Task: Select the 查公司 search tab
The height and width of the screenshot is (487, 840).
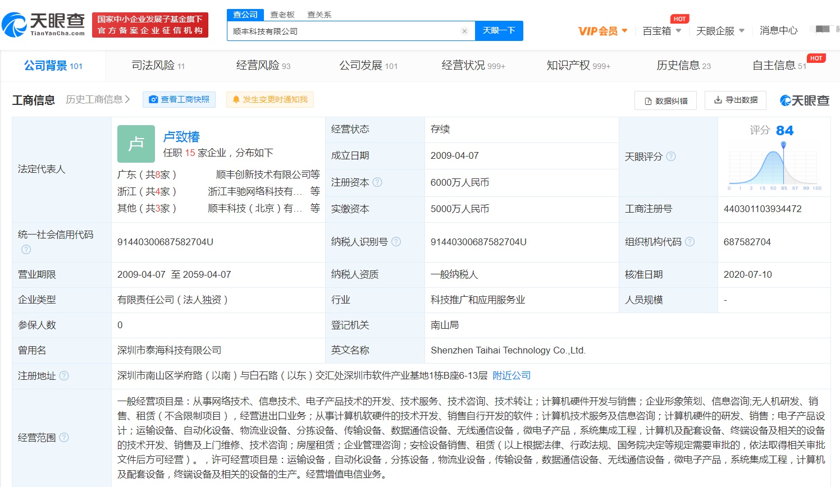Action: coord(245,15)
